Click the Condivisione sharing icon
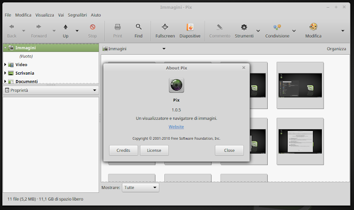354x210 pixels. tap(277, 27)
